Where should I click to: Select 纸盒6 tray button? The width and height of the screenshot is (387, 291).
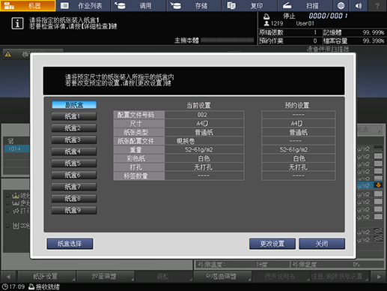coord(74,175)
